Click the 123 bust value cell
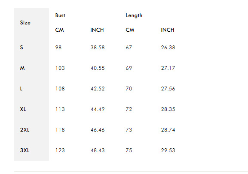Screen dimensions: 248x174 [60, 150]
